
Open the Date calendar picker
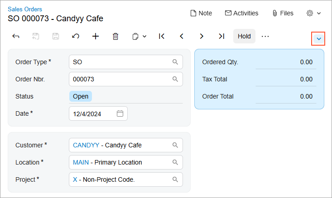click(x=120, y=113)
